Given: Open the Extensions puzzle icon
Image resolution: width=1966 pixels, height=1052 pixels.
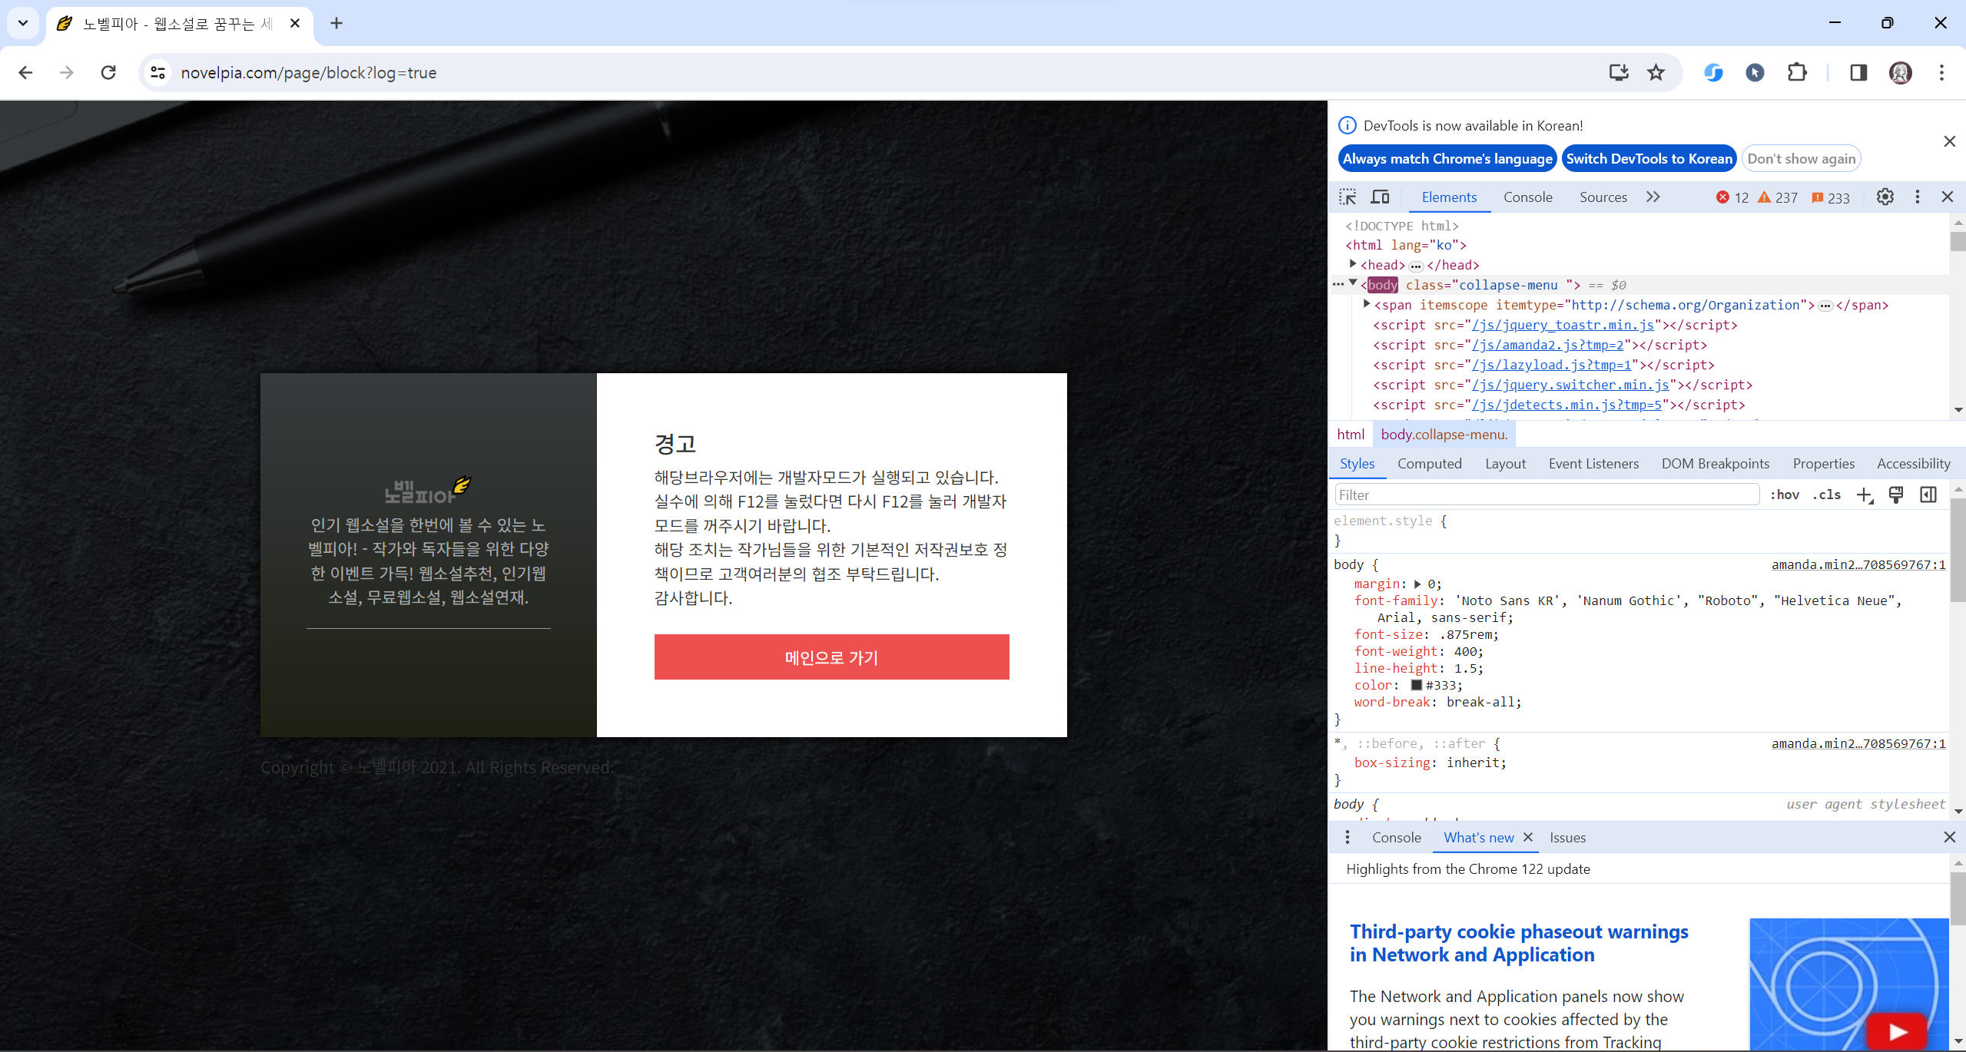Looking at the screenshot, I should point(1797,73).
